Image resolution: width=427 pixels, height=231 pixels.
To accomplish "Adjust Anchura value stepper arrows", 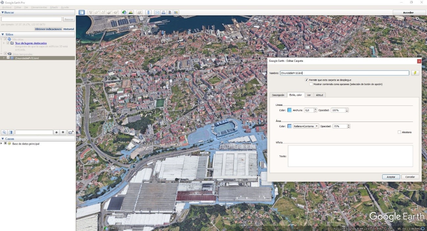I will click(316, 110).
